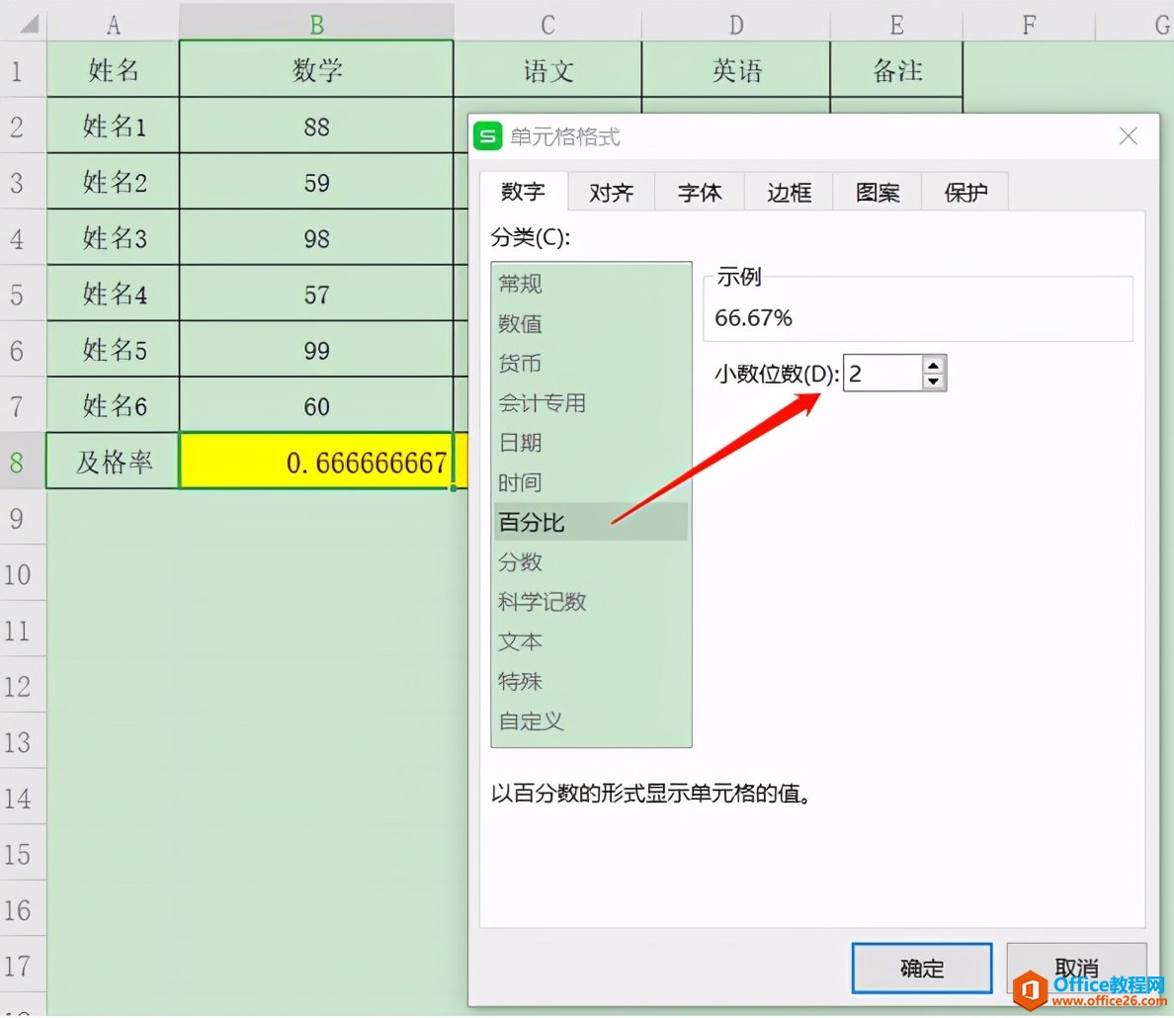Screen dimensions: 1174x1018
Task: Select 常规 in the category list
Action: point(591,284)
